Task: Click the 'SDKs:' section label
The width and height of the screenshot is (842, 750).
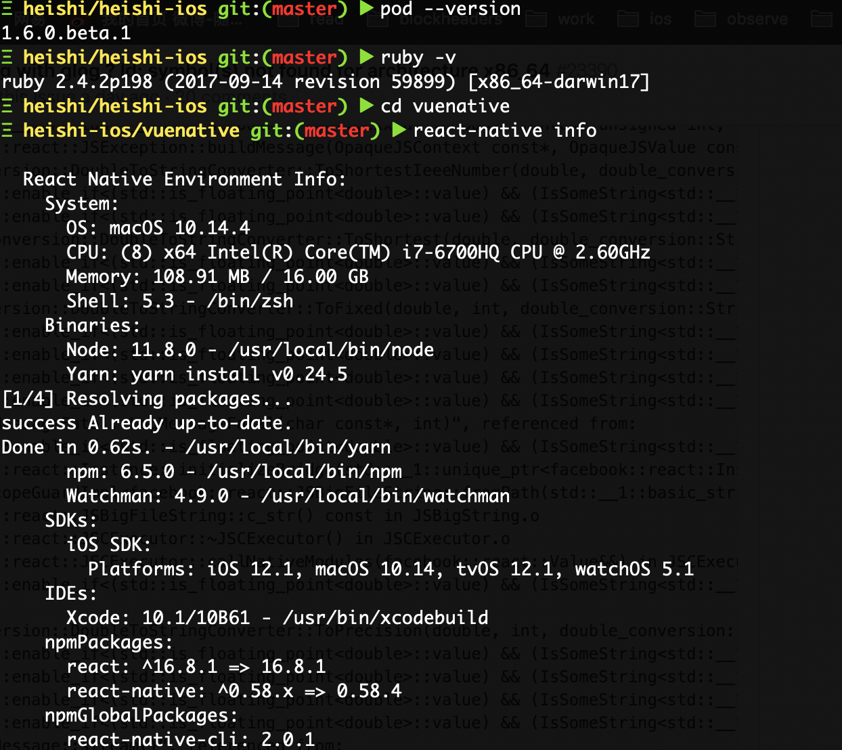Action: coord(71,521)
